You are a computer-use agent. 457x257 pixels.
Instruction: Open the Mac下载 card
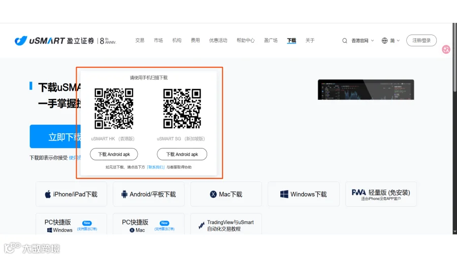pyautogui.click(x=226, y=194)
